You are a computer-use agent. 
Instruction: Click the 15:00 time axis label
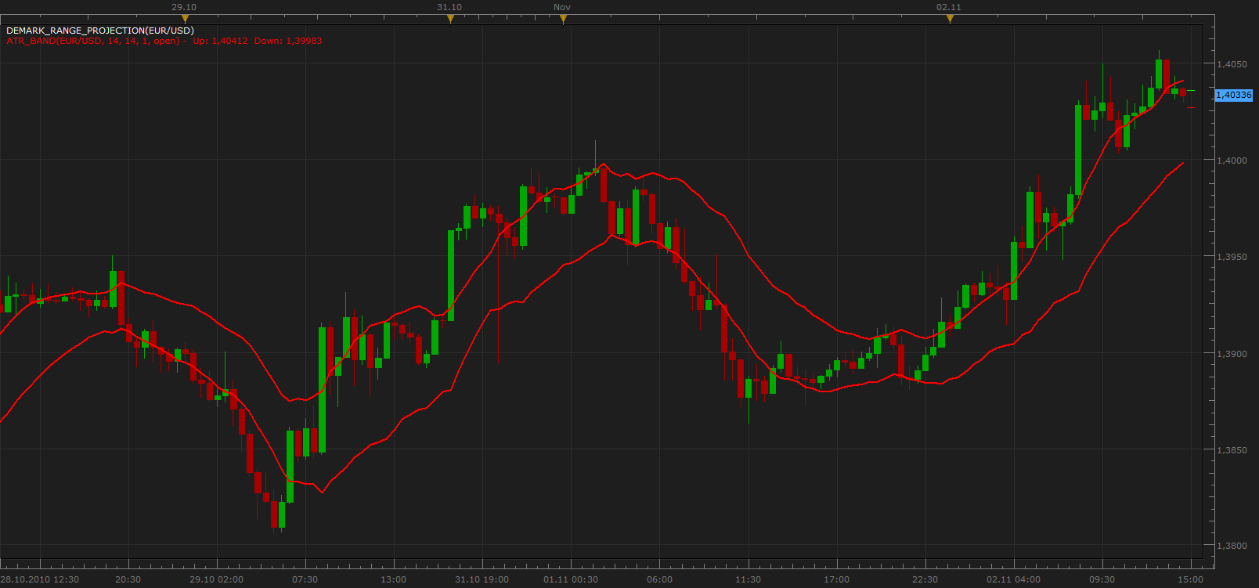[x=1190, y=579]
